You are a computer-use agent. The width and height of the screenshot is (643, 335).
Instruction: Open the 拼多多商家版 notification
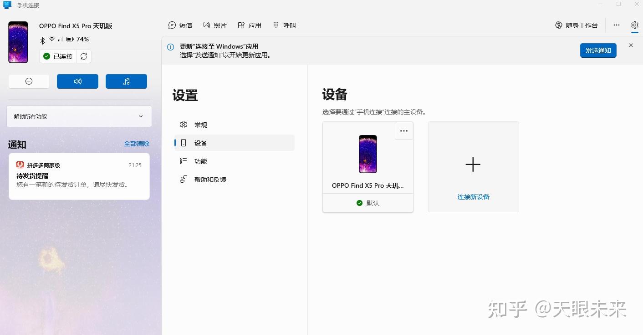[x=79, y=175]
